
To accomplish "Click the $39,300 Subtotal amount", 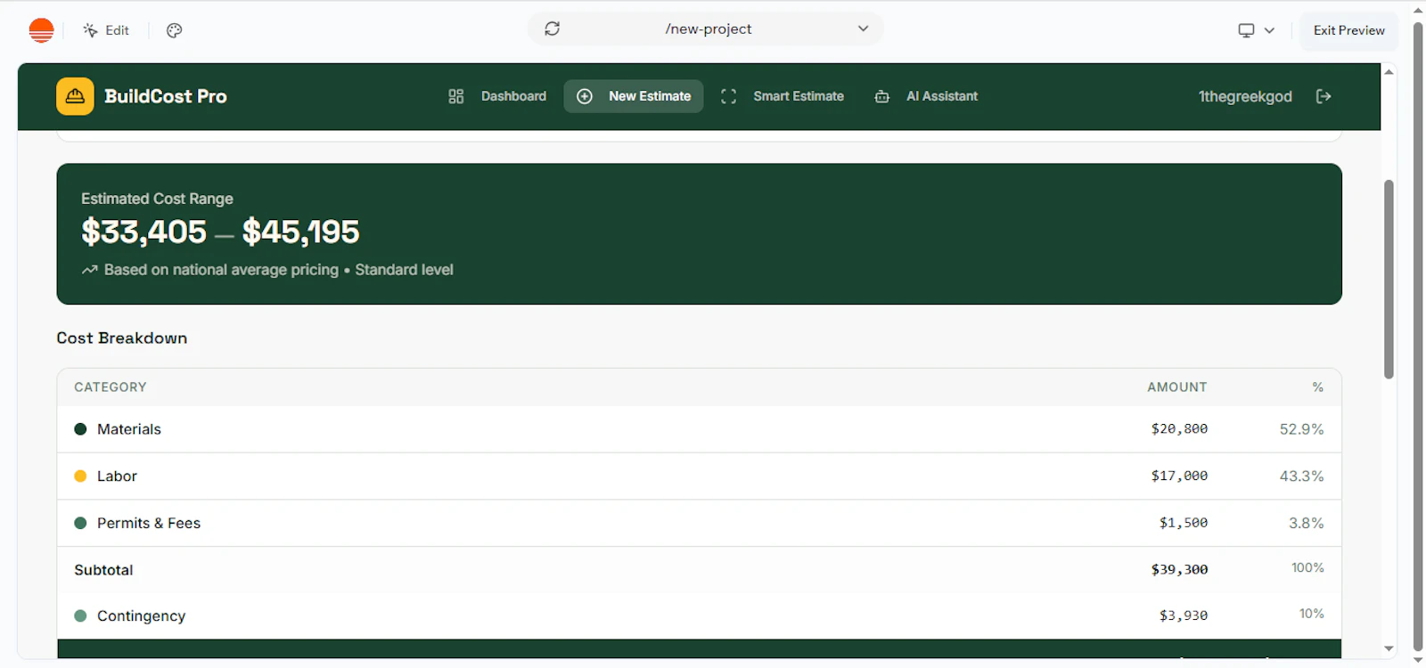I will point(1179,570).
